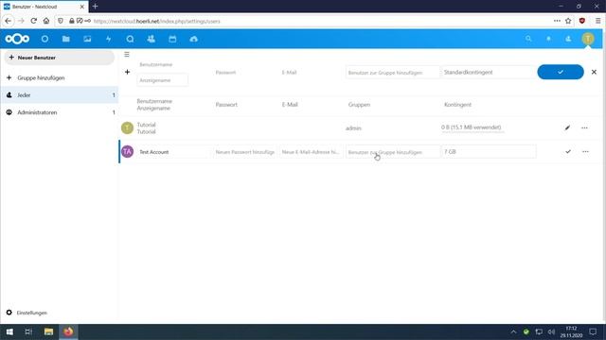Open the cloud download app icon
Image resolution: width=606 pixels, height=340 pixels.
click(x=193, y=39)
